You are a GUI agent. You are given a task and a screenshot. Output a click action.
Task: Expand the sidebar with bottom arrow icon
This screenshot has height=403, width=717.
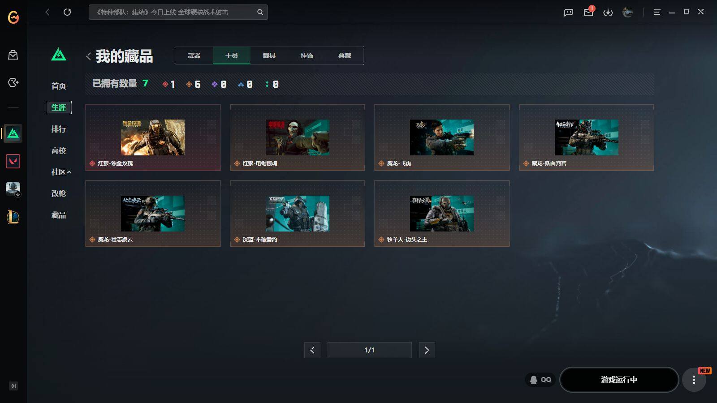point(13,386)
